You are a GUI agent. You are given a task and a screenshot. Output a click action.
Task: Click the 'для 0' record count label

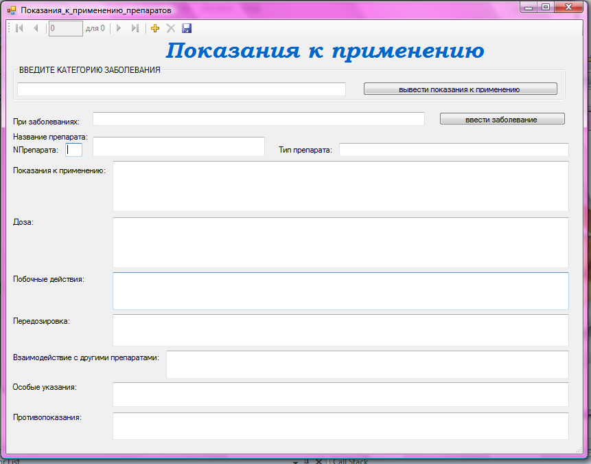tap(95, 28)
